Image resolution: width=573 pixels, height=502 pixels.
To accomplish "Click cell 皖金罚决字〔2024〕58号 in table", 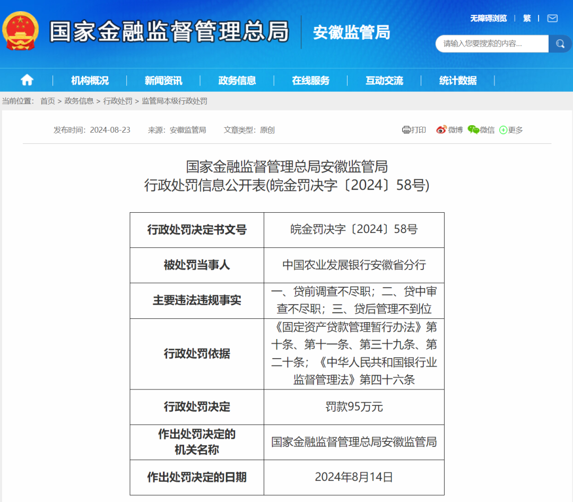I will point(354,229).
